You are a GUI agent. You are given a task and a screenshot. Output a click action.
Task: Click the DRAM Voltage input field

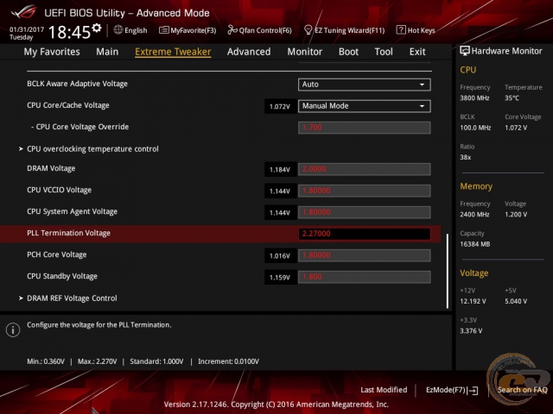pyautogui.click(x=365, y=169)
